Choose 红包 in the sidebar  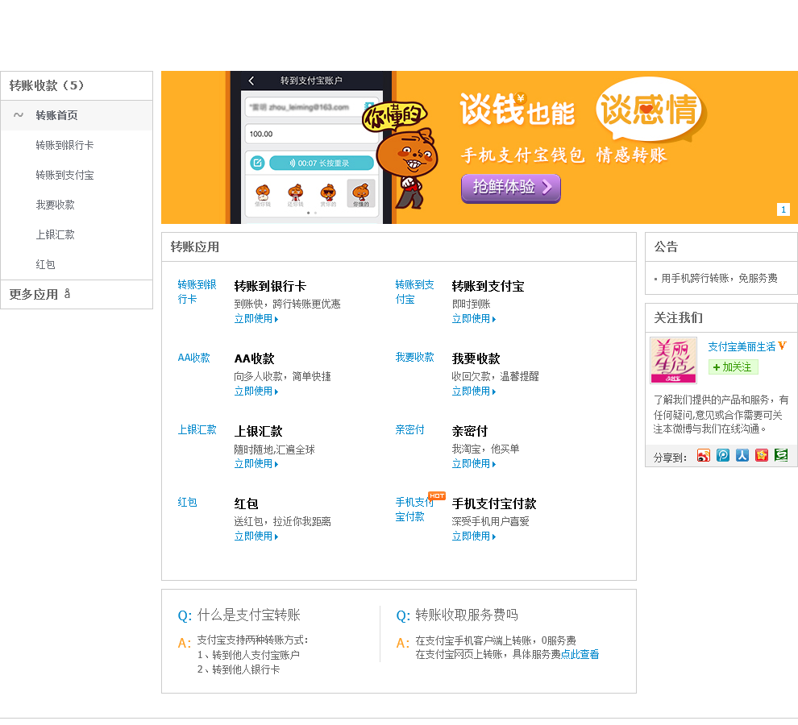[45, 264]
